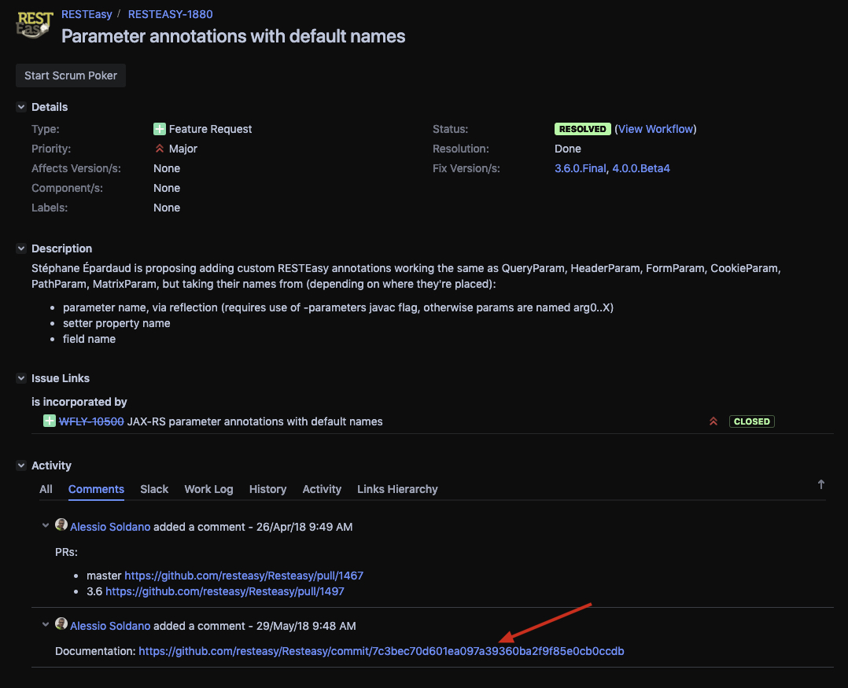Click the Component/s value None
This screenshot has height=688, width=848.
pos(167,188)
